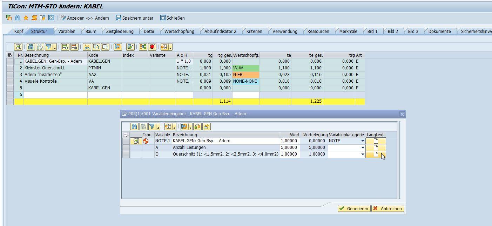Click the select-all corner box of structure table
The image size is (492, 226).
(10, 55)
